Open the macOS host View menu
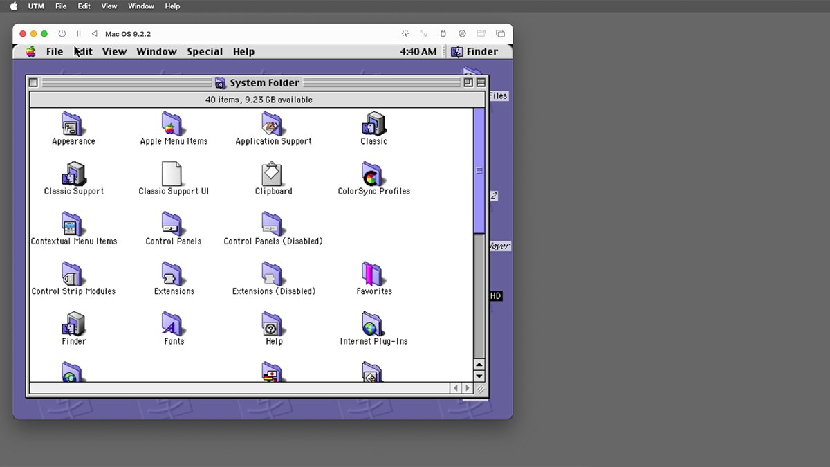This screenshot has height=467, width=830. coord(109,6)
